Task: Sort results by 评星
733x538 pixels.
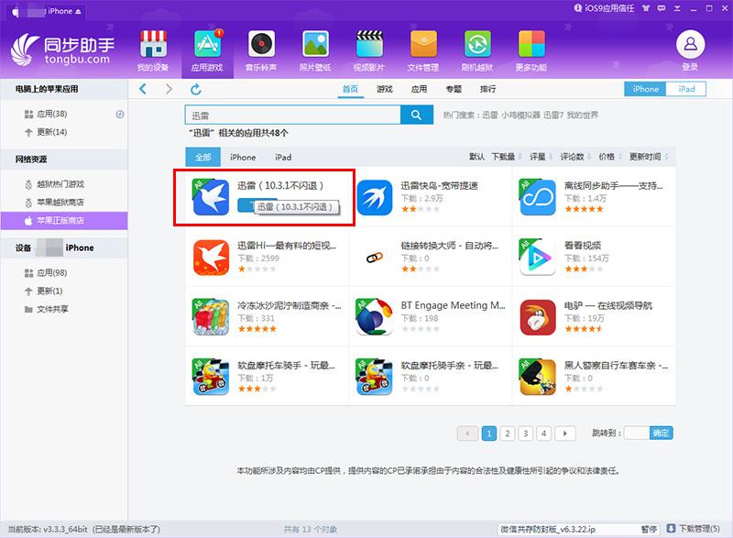Action: coord(540,157)
